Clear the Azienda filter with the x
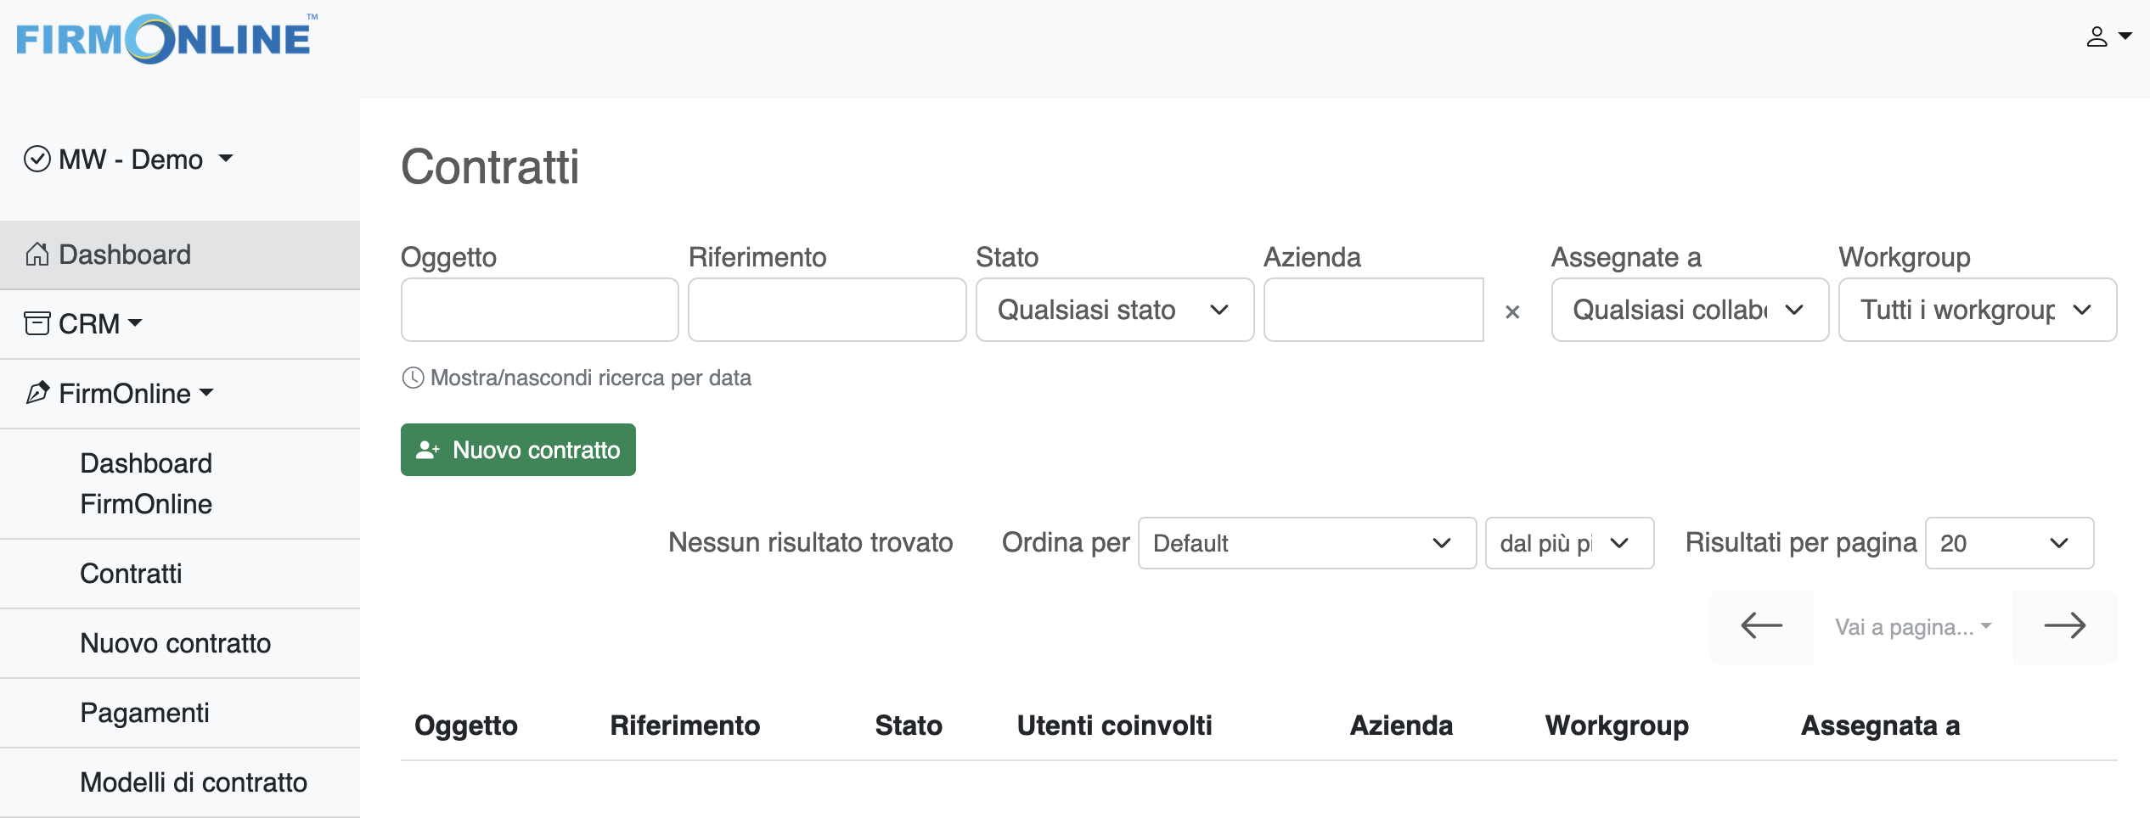The height and width of the screenshot is (818, 2150). pyautogui.click(x=1513, y=311)
